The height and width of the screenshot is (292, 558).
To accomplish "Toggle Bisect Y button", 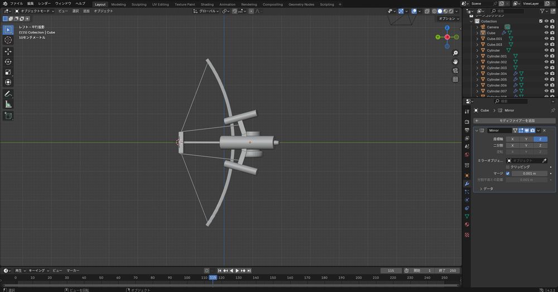I will tap(526, 146).
